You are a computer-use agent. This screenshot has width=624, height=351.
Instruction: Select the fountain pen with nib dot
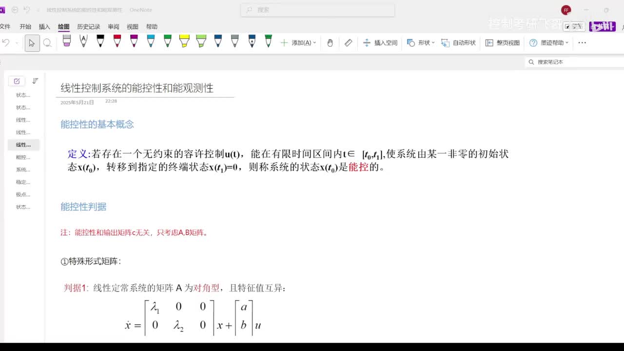point(252,41)
